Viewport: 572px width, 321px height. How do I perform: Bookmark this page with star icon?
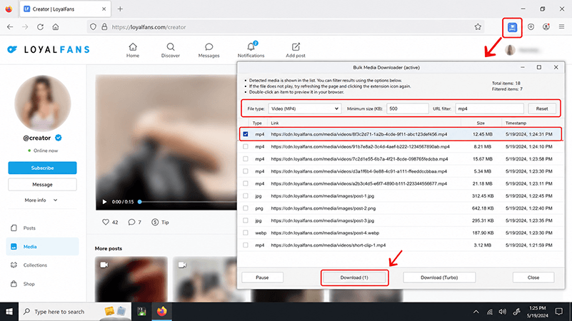click(x=478, y=27)
